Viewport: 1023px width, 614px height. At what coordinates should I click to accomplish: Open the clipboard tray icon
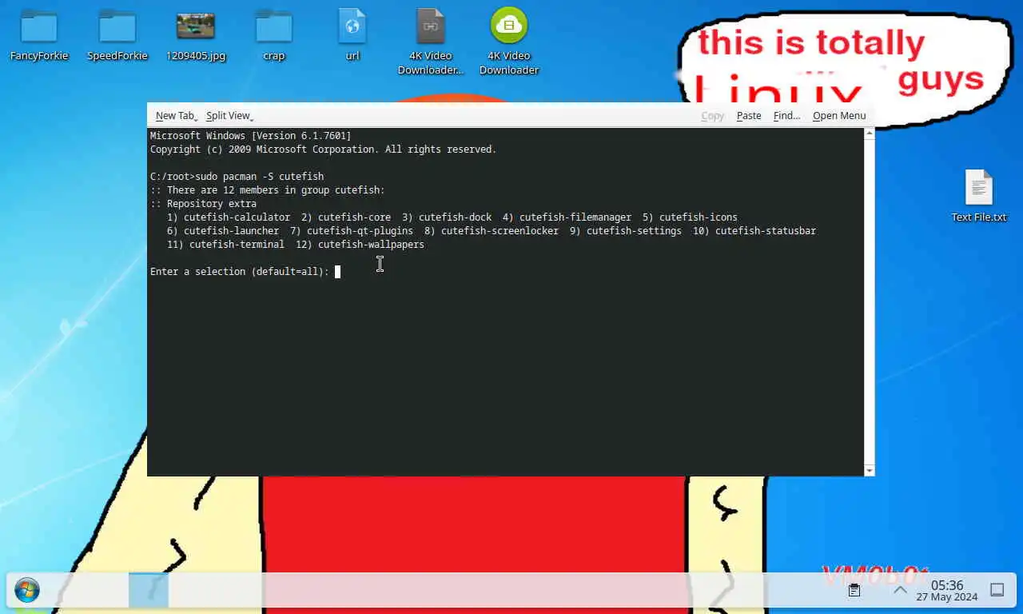854,590
